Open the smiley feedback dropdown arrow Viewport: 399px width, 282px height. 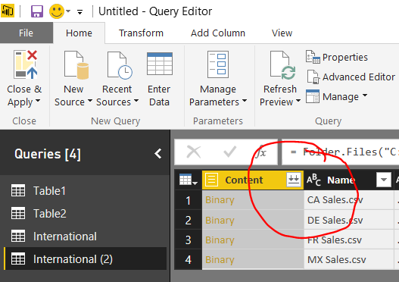click(x=68, y=11)
